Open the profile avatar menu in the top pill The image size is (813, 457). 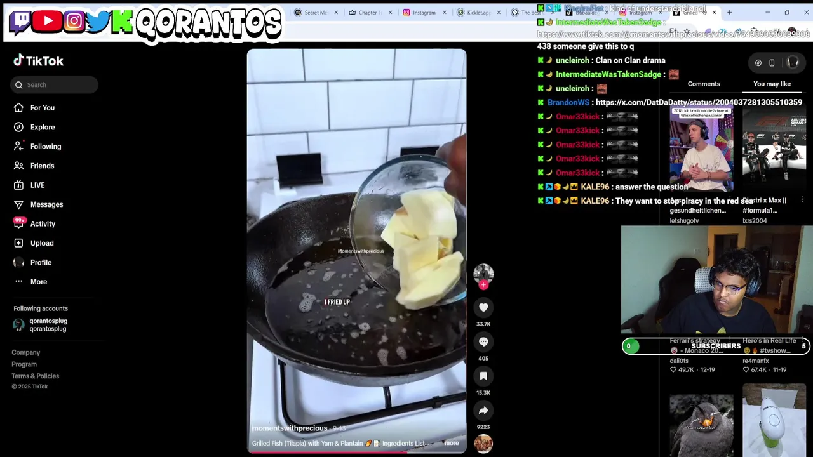(x=793, y=62)
